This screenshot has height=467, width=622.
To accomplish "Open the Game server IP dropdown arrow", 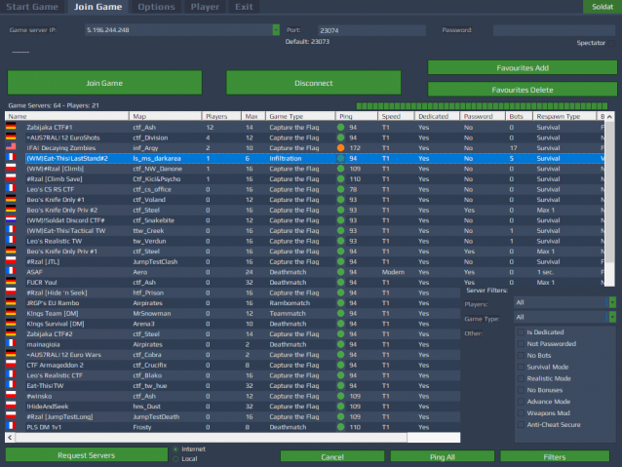I will tap(276, 30).
